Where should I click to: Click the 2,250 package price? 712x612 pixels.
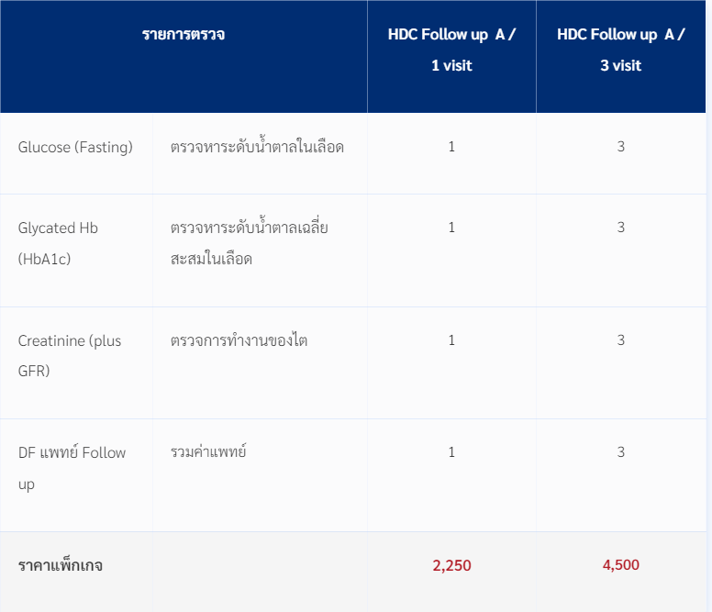click(x=451, y=565)
